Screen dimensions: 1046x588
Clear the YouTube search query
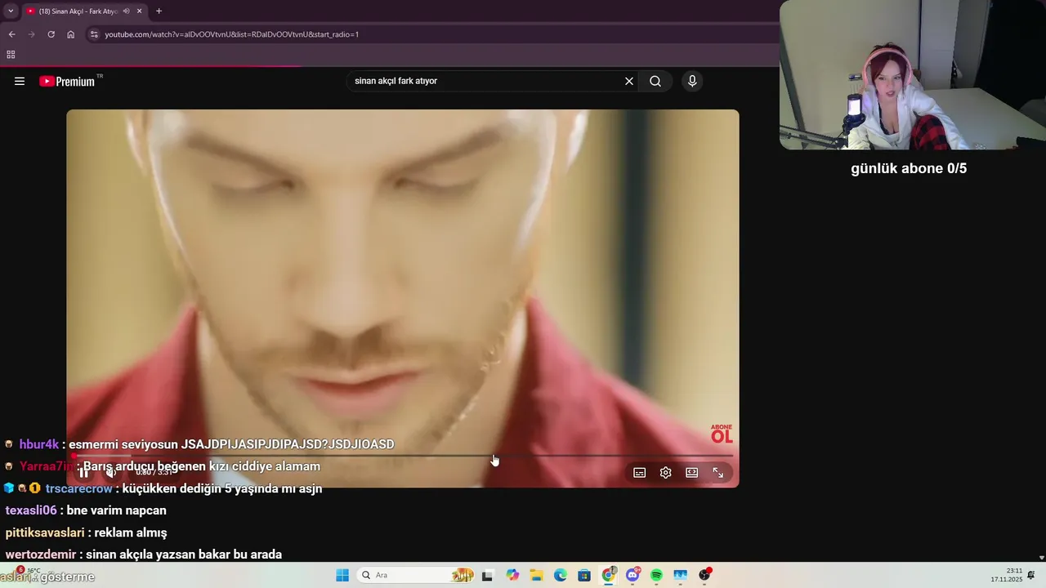tap(629, 81)
